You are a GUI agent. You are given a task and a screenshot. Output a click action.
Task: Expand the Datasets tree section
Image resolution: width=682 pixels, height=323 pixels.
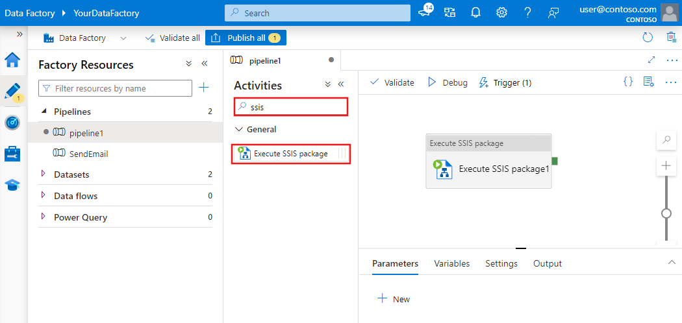(x=44, y=174)
